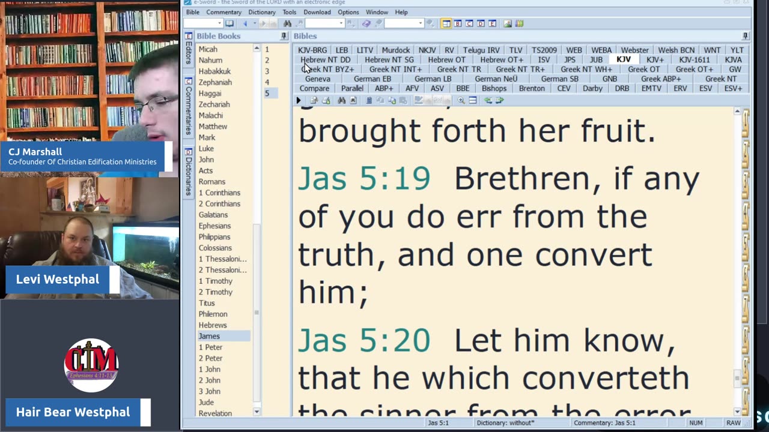Click the black play arrow in Bible toolbar
Image resolution: width=769 pixels, height=432 pixels.
299,100
